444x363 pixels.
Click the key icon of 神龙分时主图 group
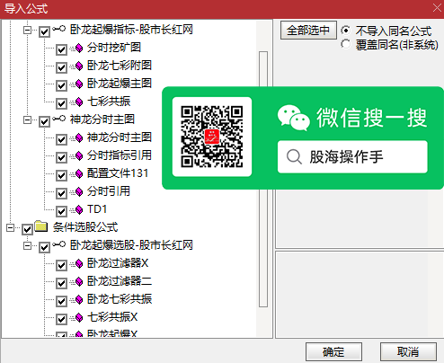tap(59, 119)
